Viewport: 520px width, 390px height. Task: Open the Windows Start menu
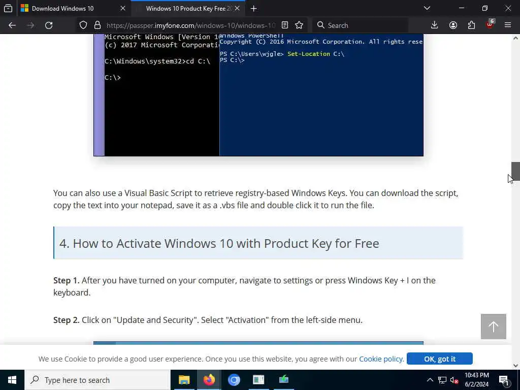pos(12,380)
